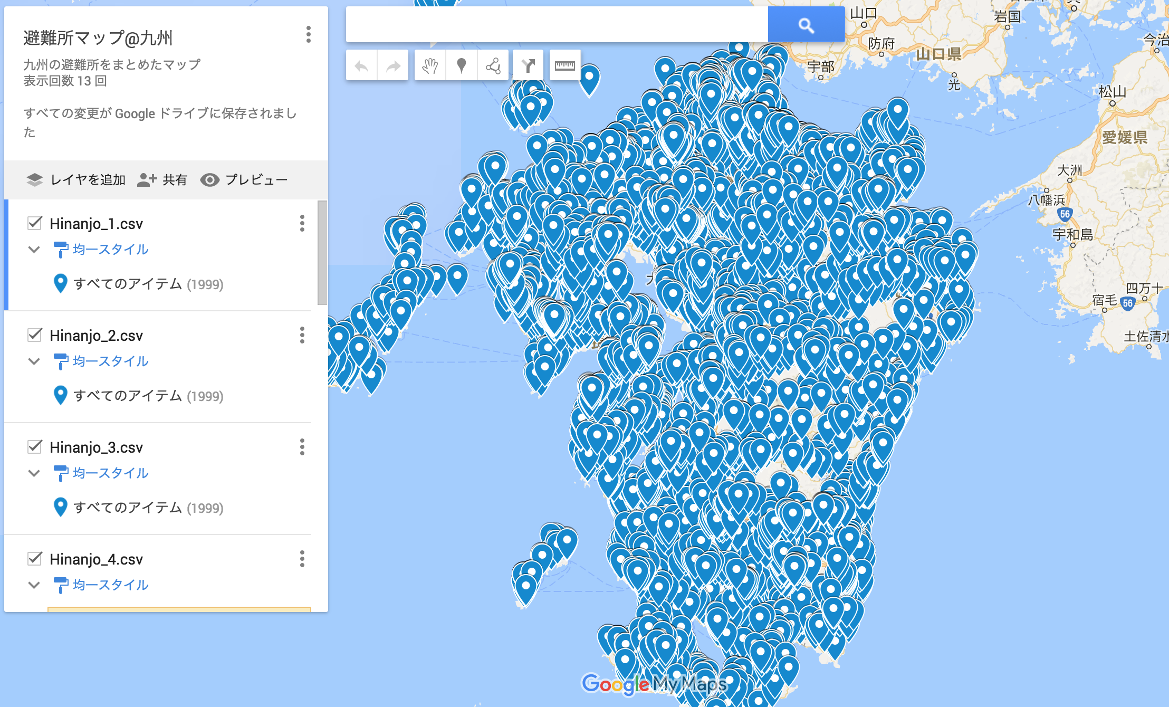
Task: Select the add marker tool
Action: [x=462, y=66]
